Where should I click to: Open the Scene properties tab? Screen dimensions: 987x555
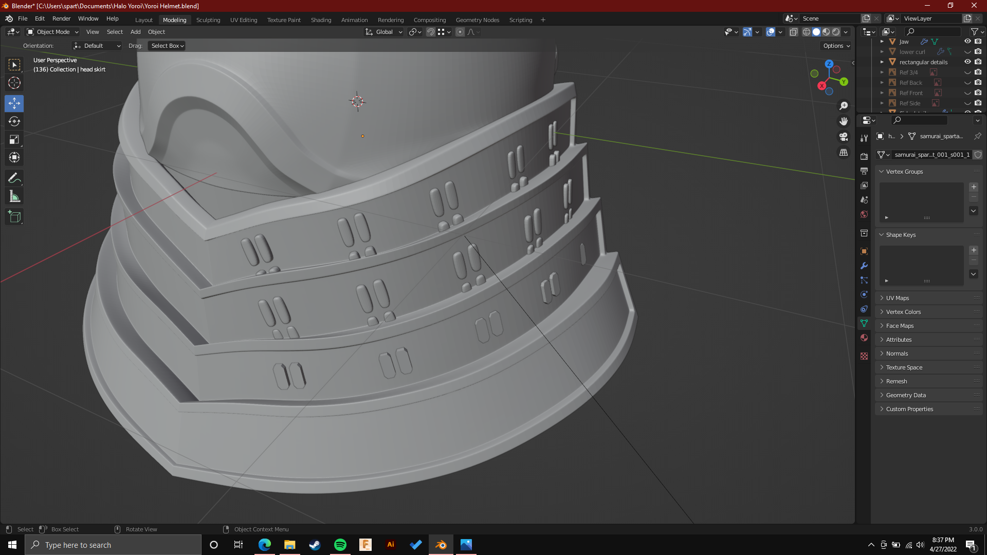pos(864,199)
